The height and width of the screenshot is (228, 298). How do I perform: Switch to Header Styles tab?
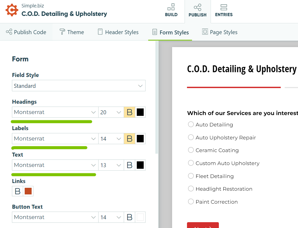coord(118,32)
